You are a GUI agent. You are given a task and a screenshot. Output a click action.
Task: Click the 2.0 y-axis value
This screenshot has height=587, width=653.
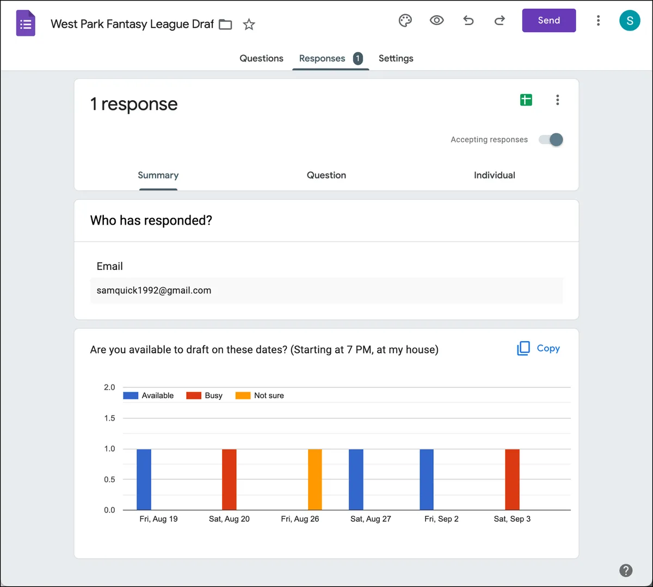(x=109, y=387)
